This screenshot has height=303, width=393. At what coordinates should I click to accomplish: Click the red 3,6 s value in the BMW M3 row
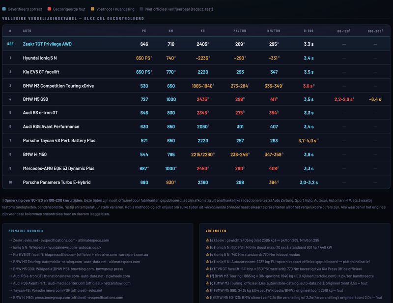pyautogui.click(x=309, y=86)
